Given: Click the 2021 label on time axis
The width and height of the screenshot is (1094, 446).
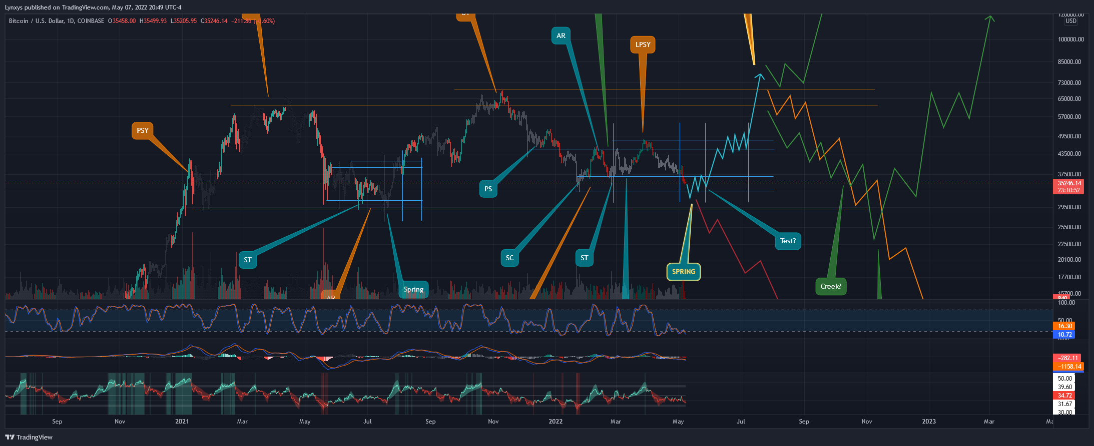Looking at the screenshot, I should (x=182, y=422).
